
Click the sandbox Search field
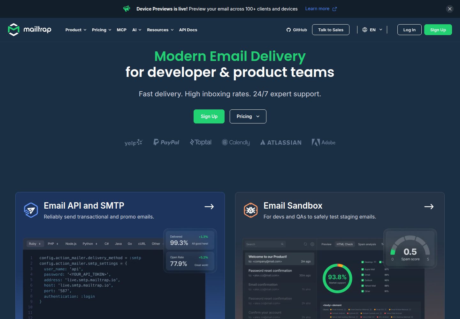pyautogui.click(x=265, y=244)
